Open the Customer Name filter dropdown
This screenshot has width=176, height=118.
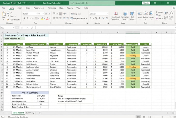[x=47, y=44]
